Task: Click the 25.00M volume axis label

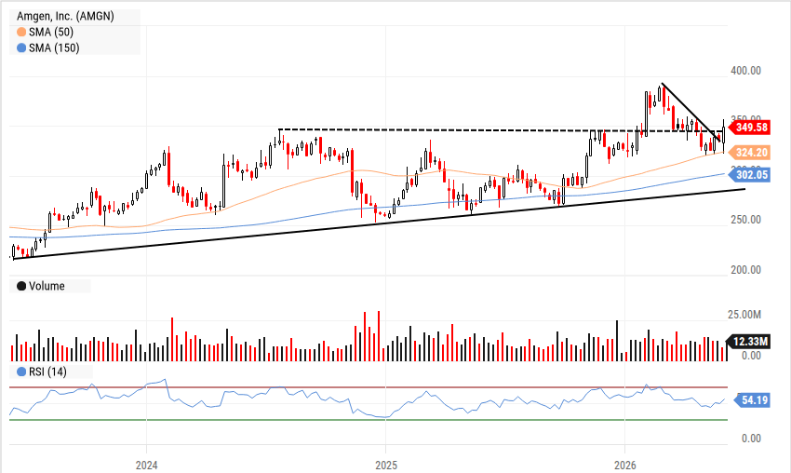Action: [x=744, y=315]
